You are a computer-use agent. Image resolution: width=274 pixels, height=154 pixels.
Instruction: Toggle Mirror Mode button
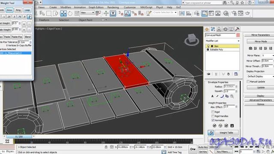coord(261,41)
